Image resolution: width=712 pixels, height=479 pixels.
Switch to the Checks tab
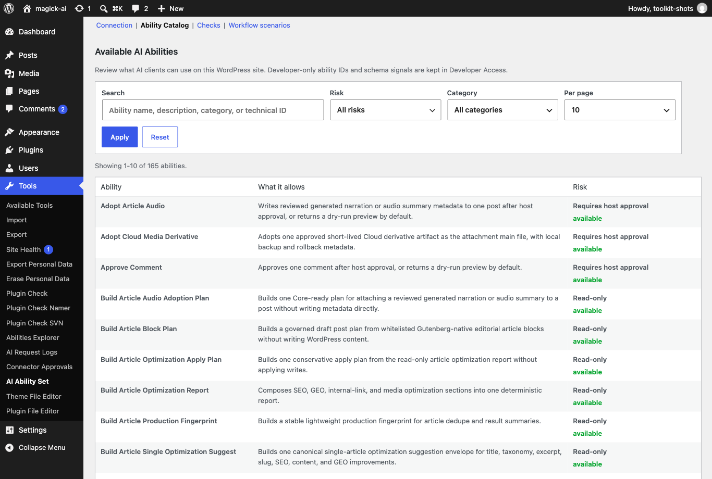point(208,25)
